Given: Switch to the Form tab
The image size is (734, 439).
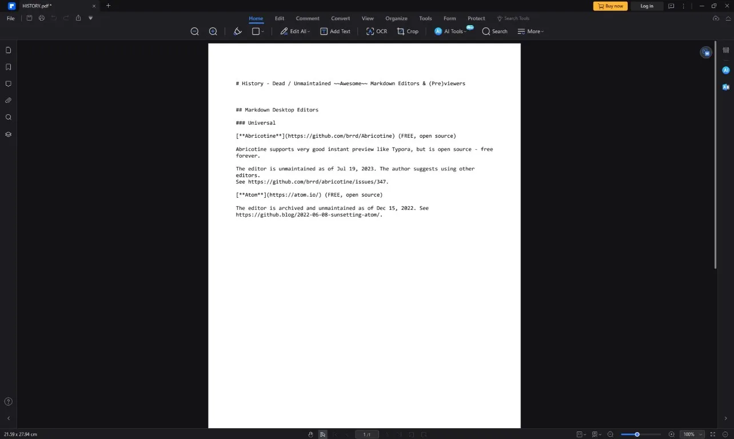Looking at the screenshot, I should (450, 18).
